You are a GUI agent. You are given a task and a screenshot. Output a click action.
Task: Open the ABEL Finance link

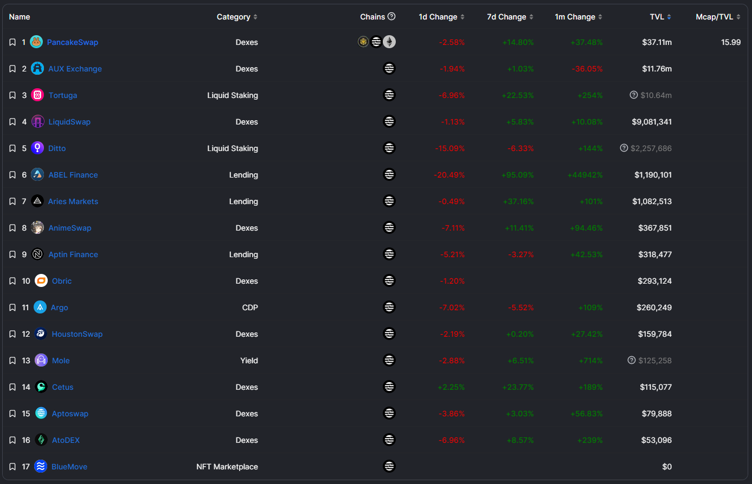73,175
